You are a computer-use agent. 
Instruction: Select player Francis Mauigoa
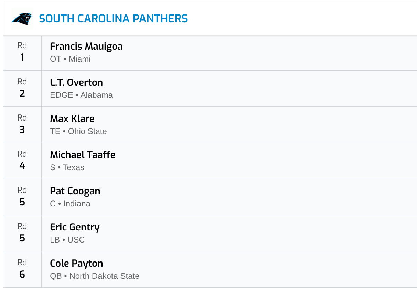pyautogui.click(x=86, y=46)
